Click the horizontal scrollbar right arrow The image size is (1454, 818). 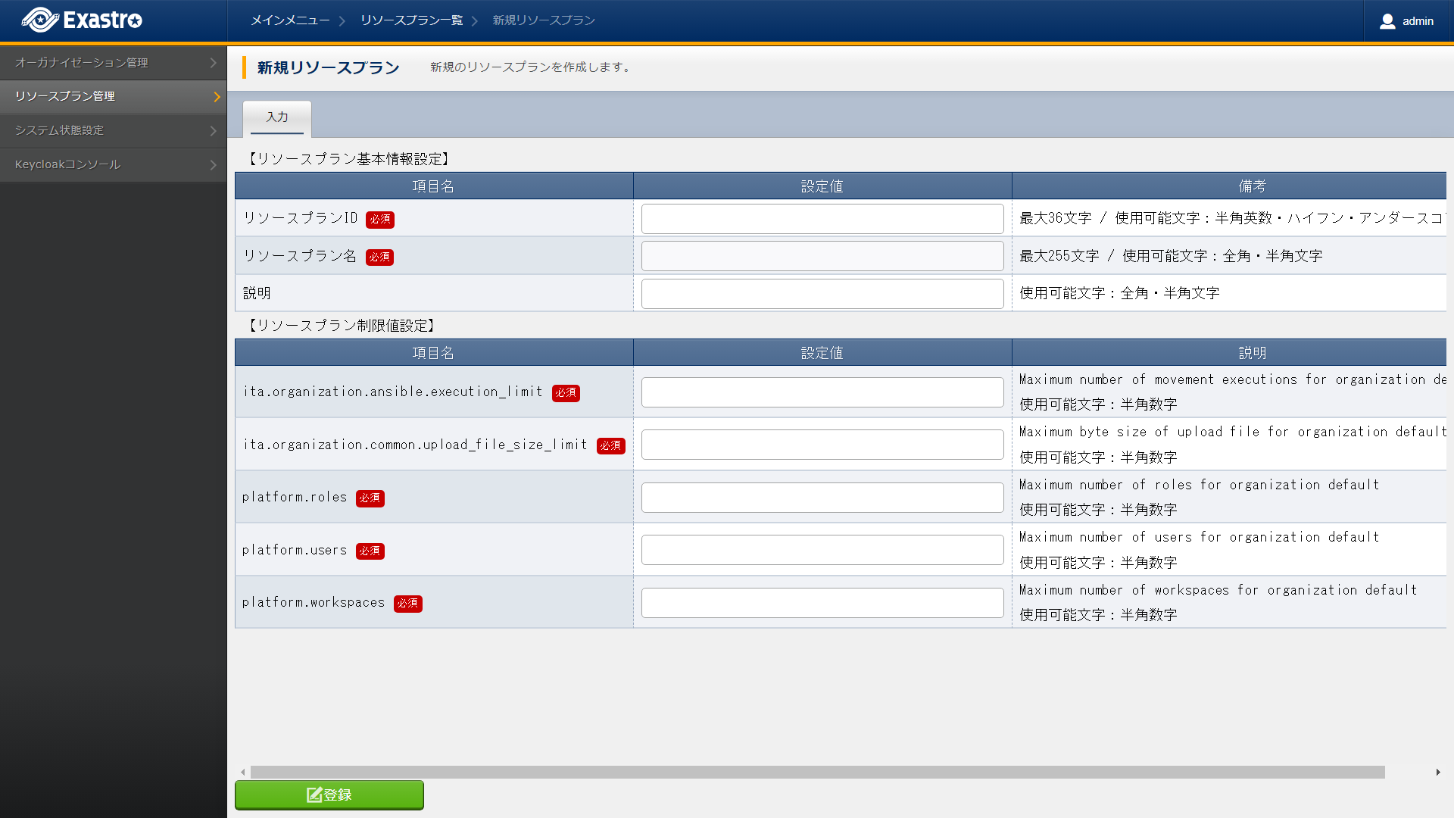pos(1437,772)
